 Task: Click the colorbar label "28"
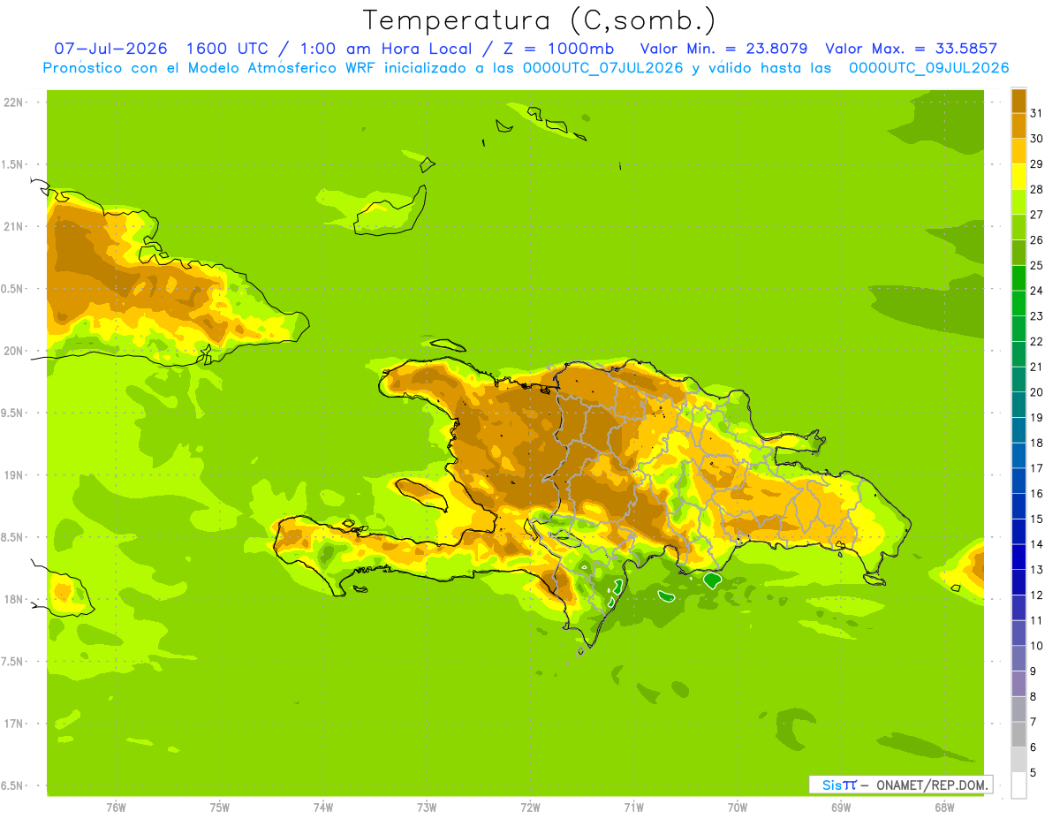[x=1036, y=189]
